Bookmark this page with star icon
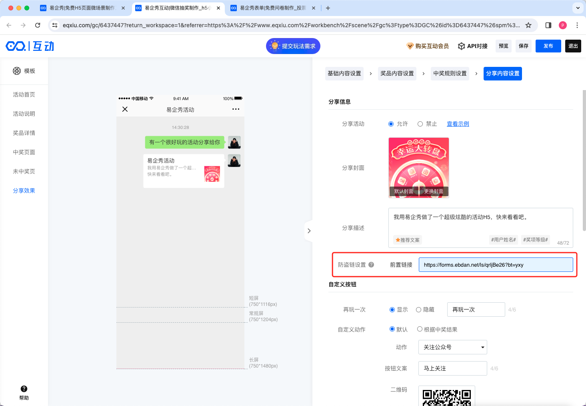This screenshot has height=406, width=586. click(x=528, y=25)
